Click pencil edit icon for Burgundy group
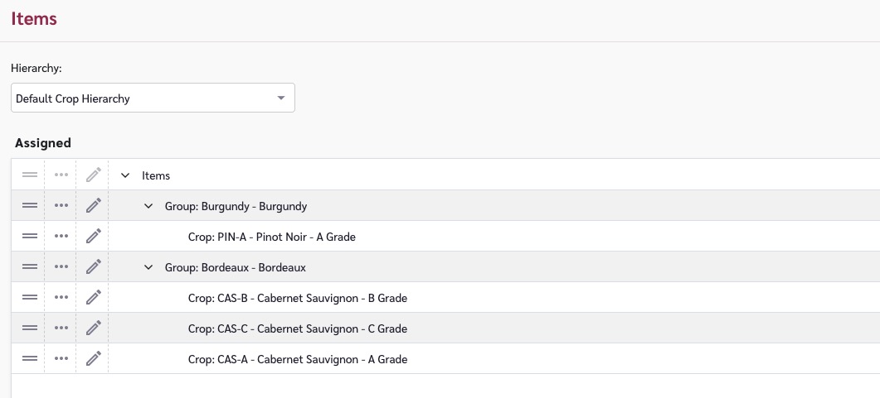This screenshot has height=398, width=880. point(94,206)
